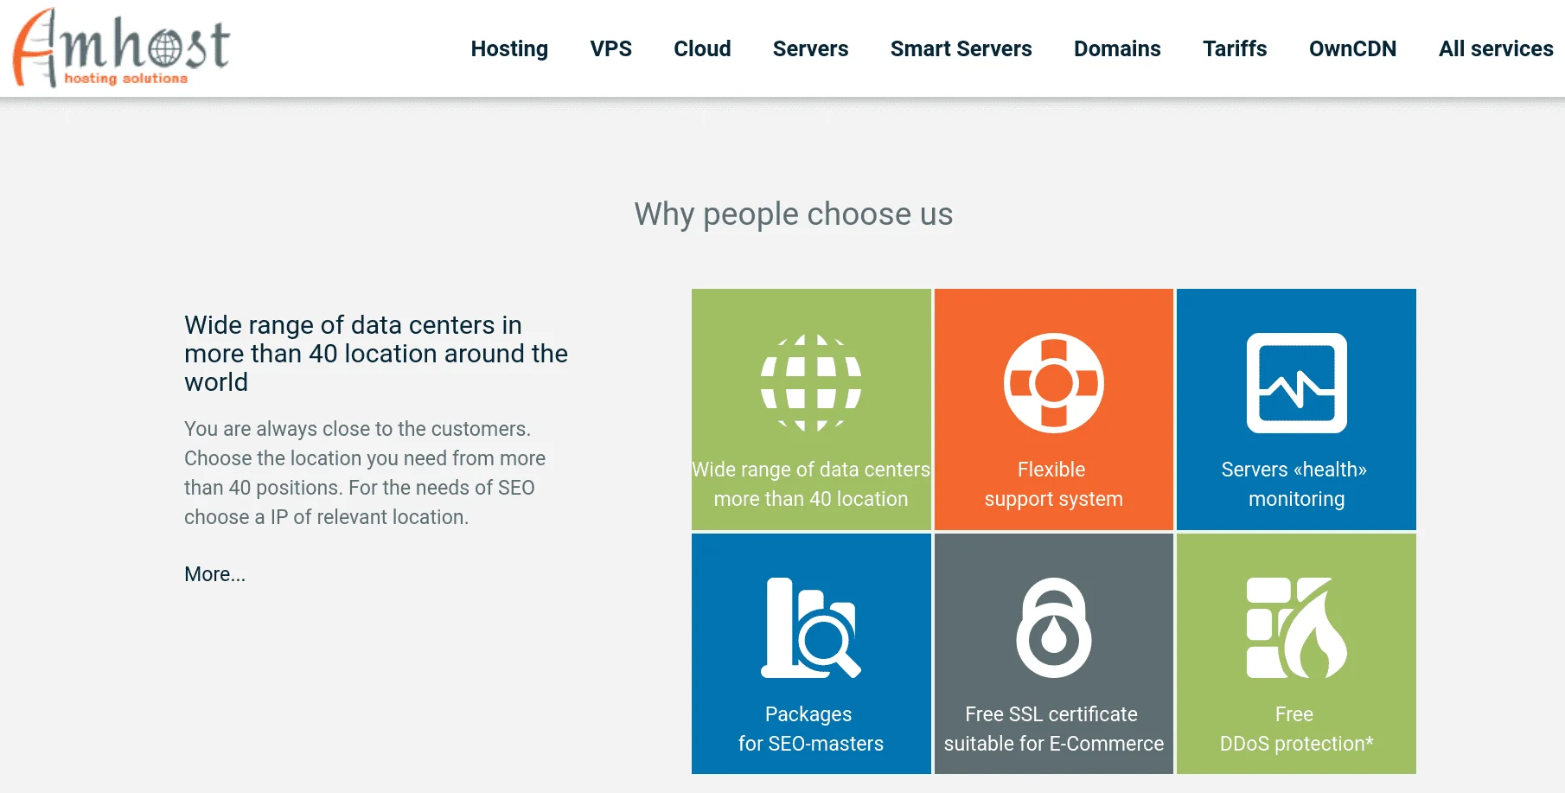
Task: Click the SSL padlock icon
Action: (1053, 628)
